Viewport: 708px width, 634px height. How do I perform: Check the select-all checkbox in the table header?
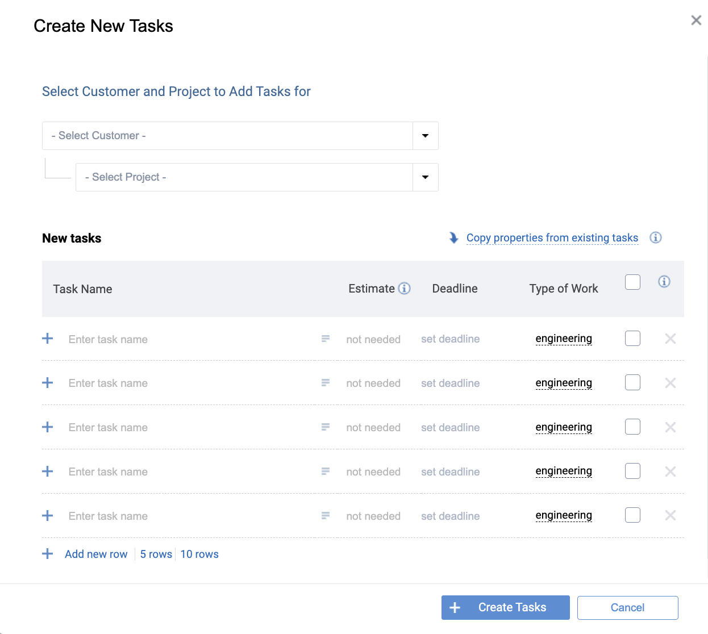(632, 282)
